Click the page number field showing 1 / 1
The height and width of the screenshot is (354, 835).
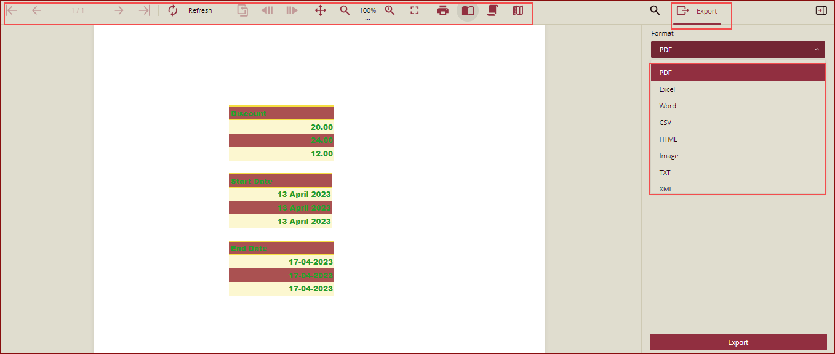tap(78, 10)
